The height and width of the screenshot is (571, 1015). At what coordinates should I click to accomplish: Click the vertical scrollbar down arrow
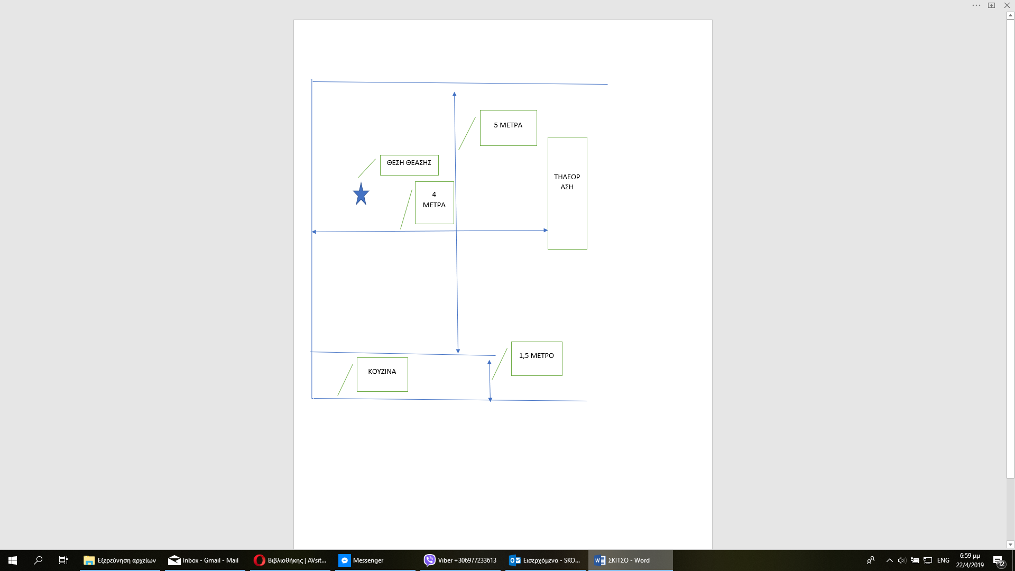pyautogui.click(x=1010, y=544)
